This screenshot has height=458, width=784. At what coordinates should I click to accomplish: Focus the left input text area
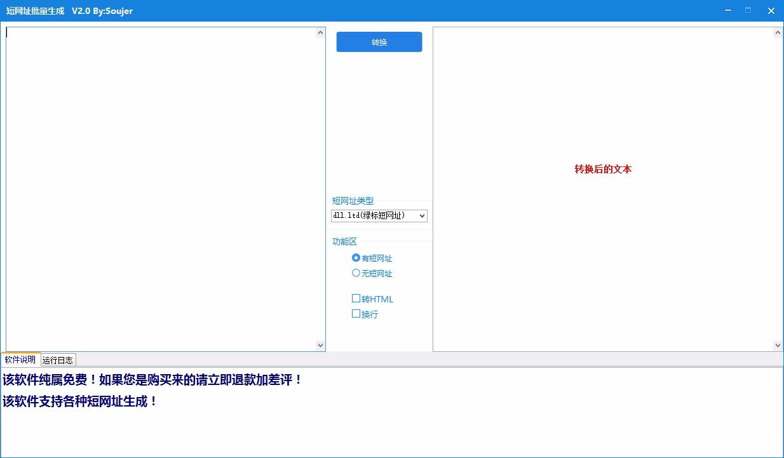[x=161, y=189]
